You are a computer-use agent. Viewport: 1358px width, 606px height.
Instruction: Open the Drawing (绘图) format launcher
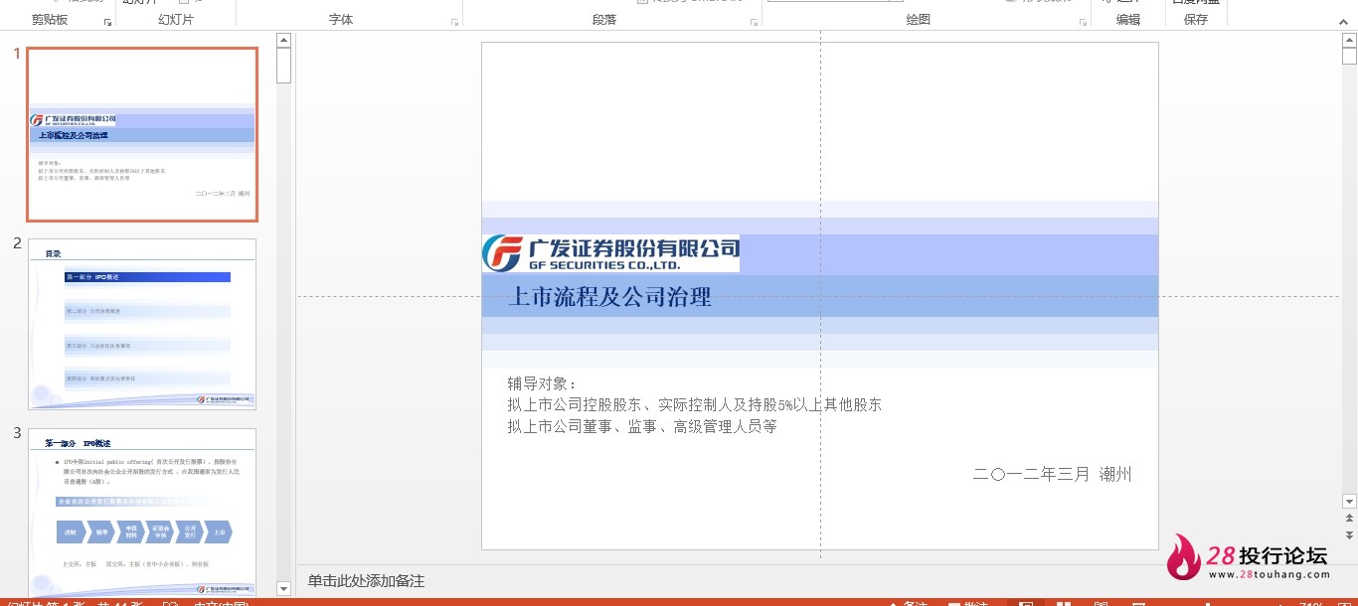point(1083,21)
